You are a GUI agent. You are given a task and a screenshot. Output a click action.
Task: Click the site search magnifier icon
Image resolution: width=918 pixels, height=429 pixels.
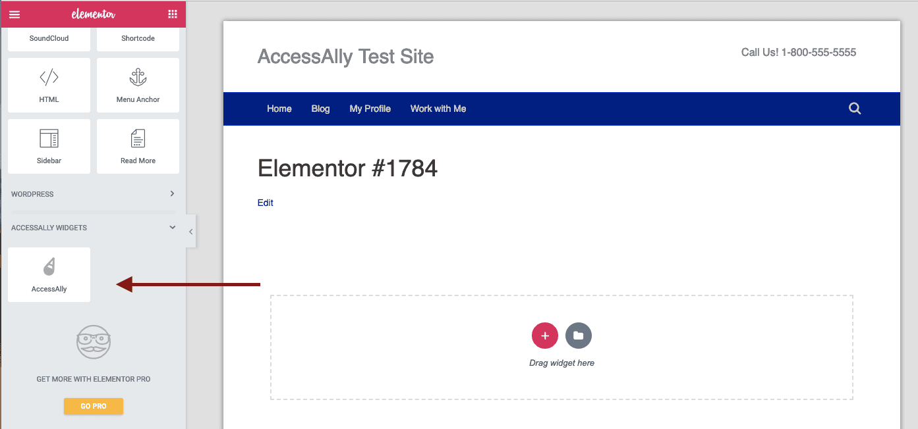(x=855, y=109)
